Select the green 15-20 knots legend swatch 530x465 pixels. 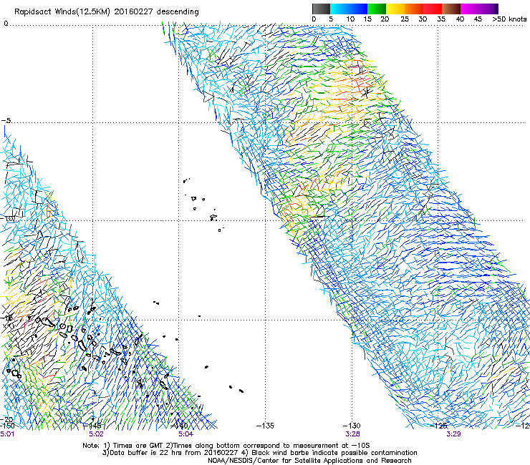pyautogui.click(x=377, y=9)
